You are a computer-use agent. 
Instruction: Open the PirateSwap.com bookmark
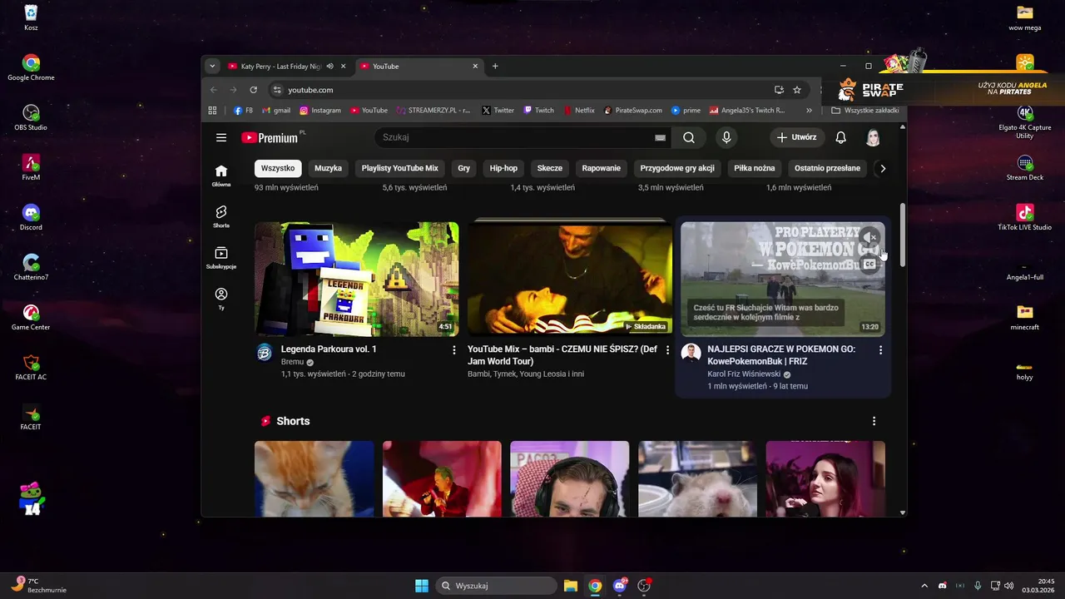pos(633,110)
